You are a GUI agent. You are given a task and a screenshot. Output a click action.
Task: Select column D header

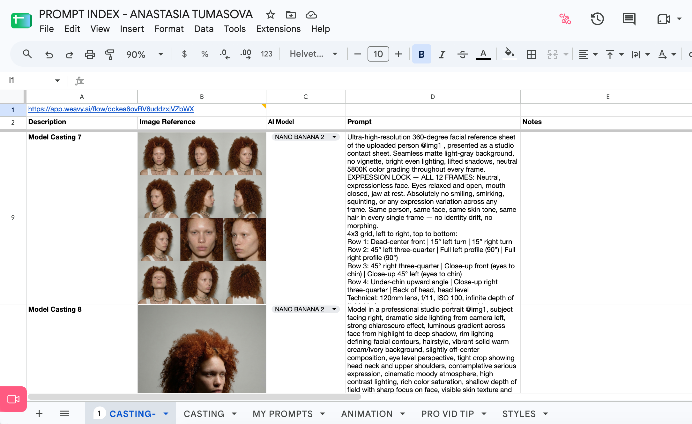433,97
